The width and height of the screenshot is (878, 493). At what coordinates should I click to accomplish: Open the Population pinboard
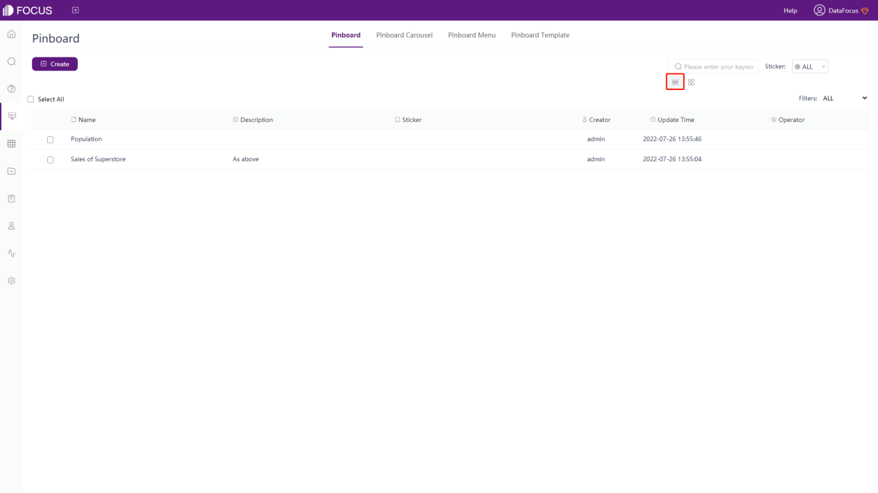86,139
